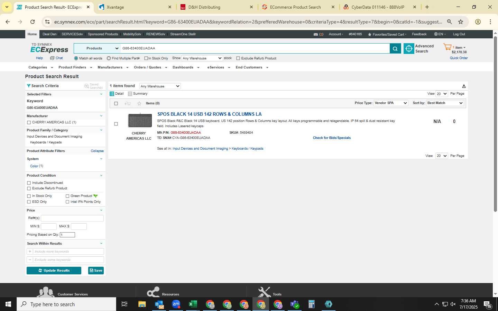Switch to D&H Distributing browser tab
The width and height of the screenshot is (498, 311).
[216, 7]
